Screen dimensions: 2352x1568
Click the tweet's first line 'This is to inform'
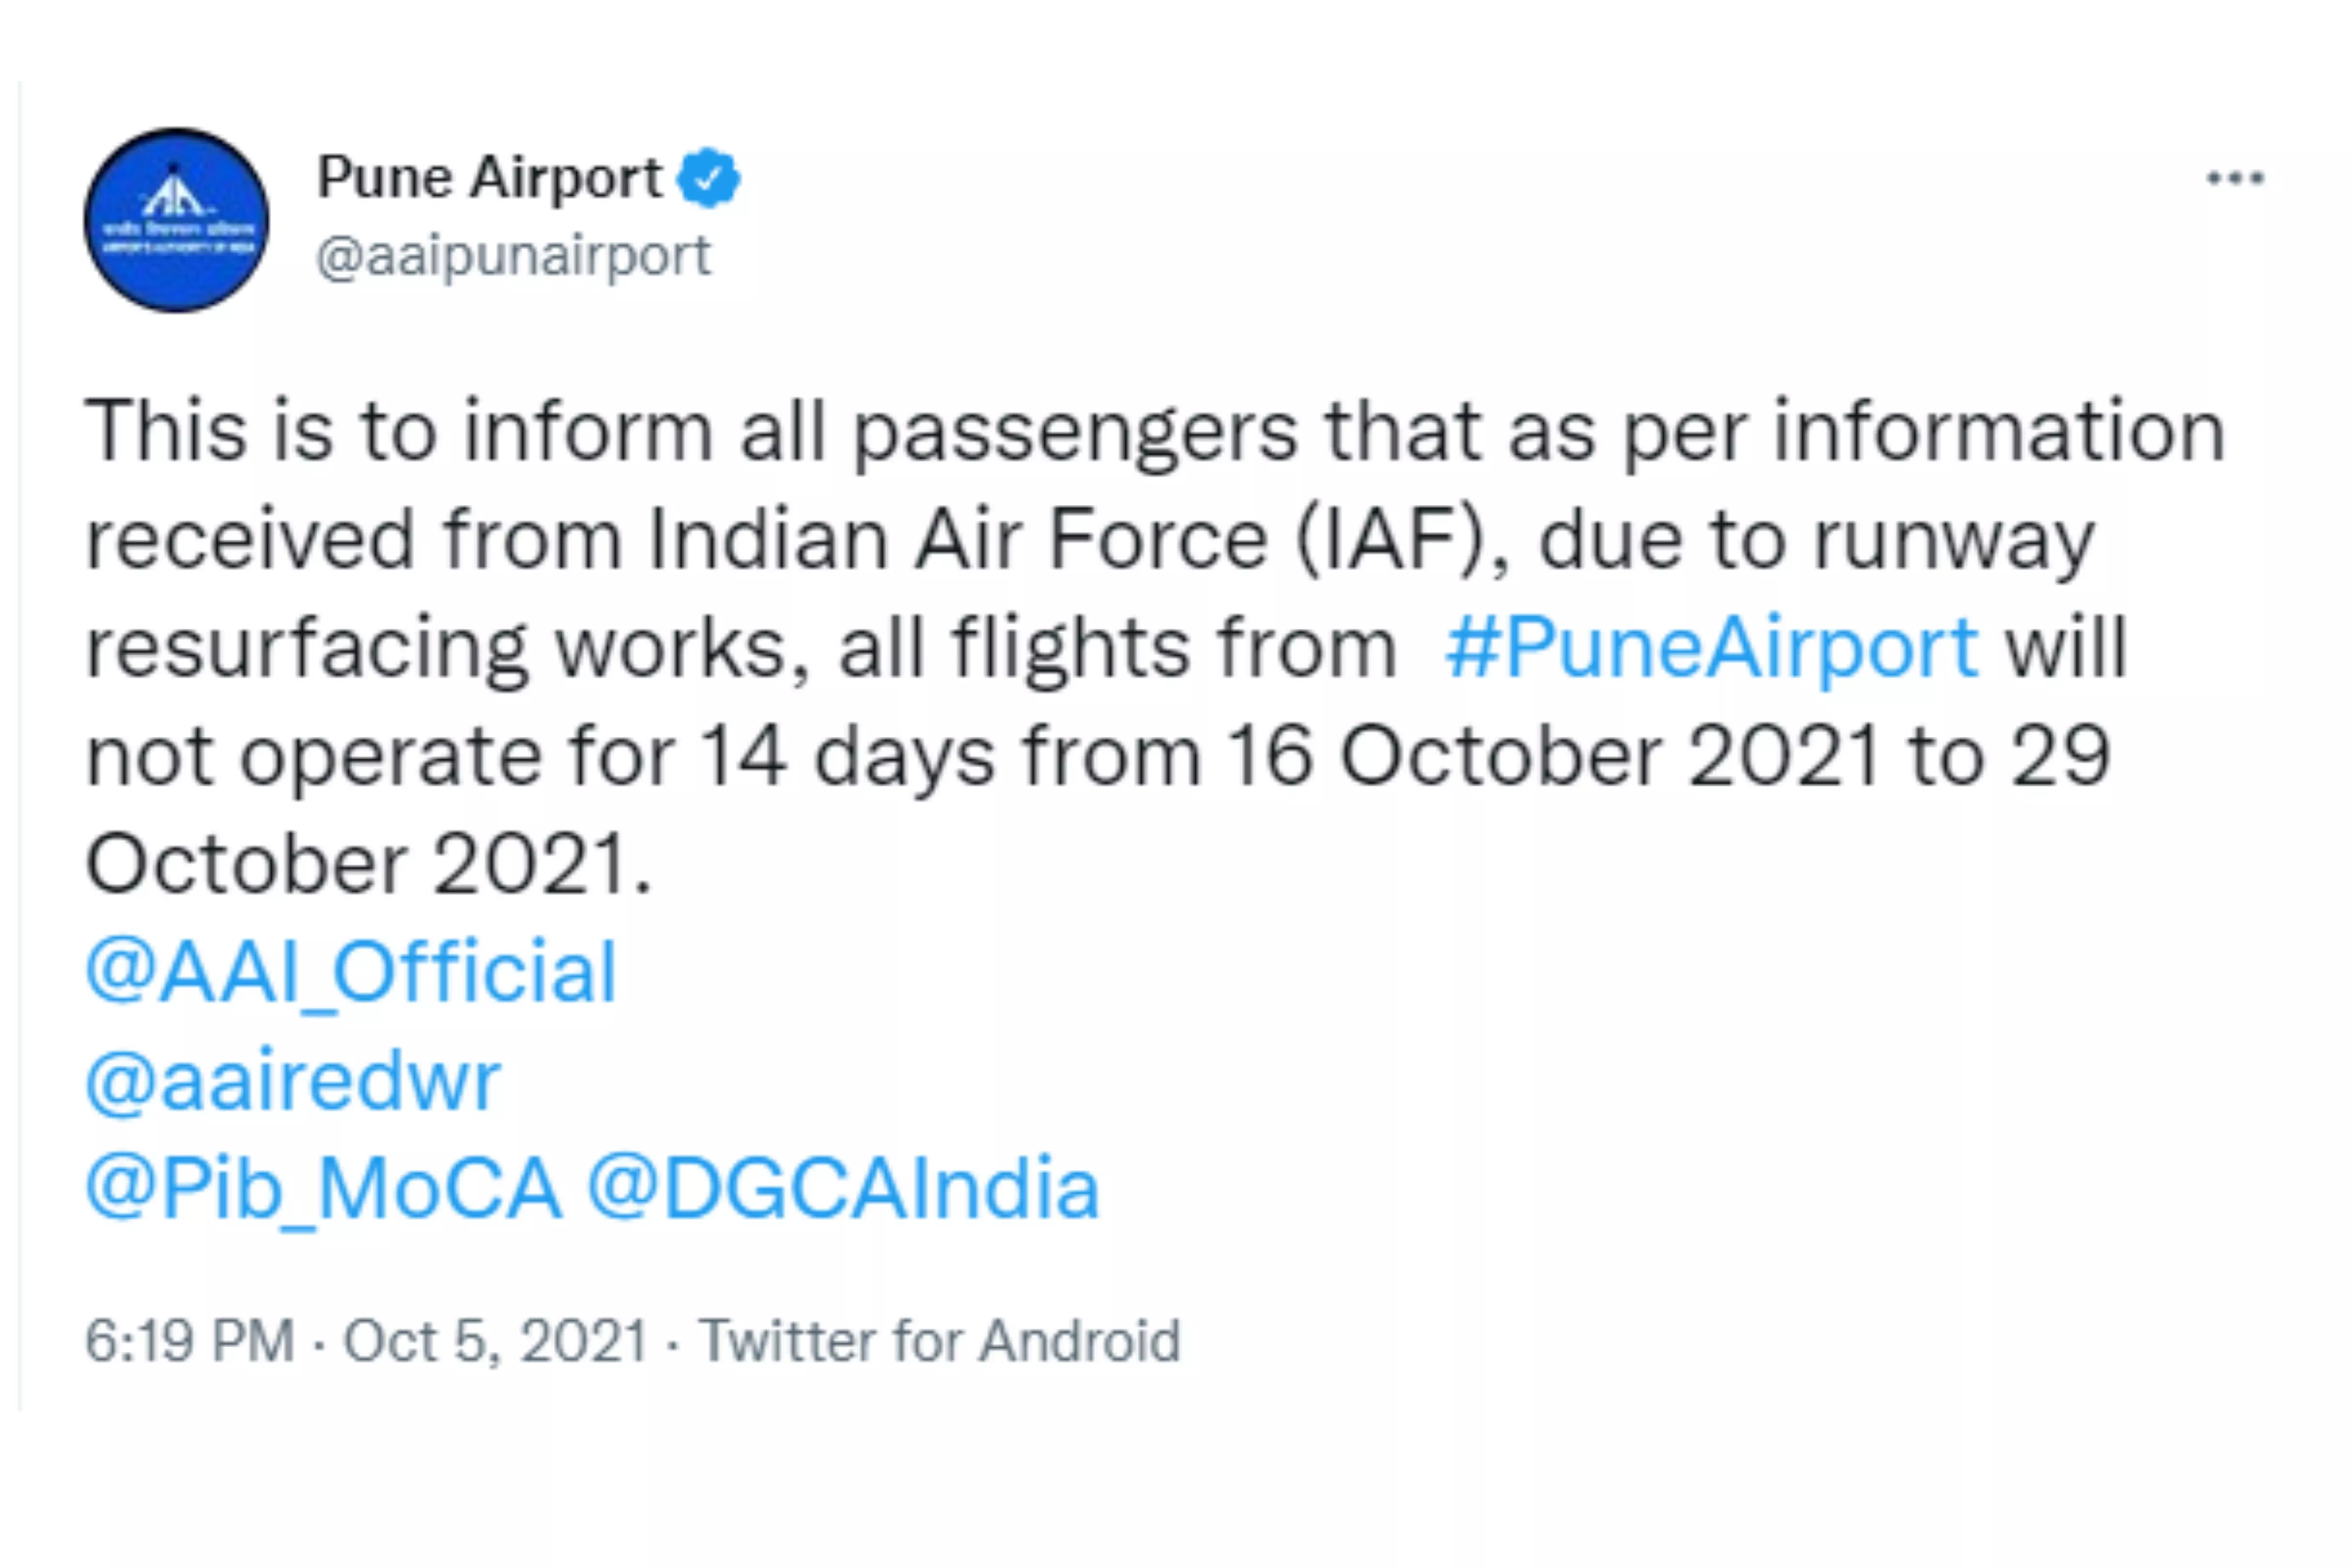(399, 432)
